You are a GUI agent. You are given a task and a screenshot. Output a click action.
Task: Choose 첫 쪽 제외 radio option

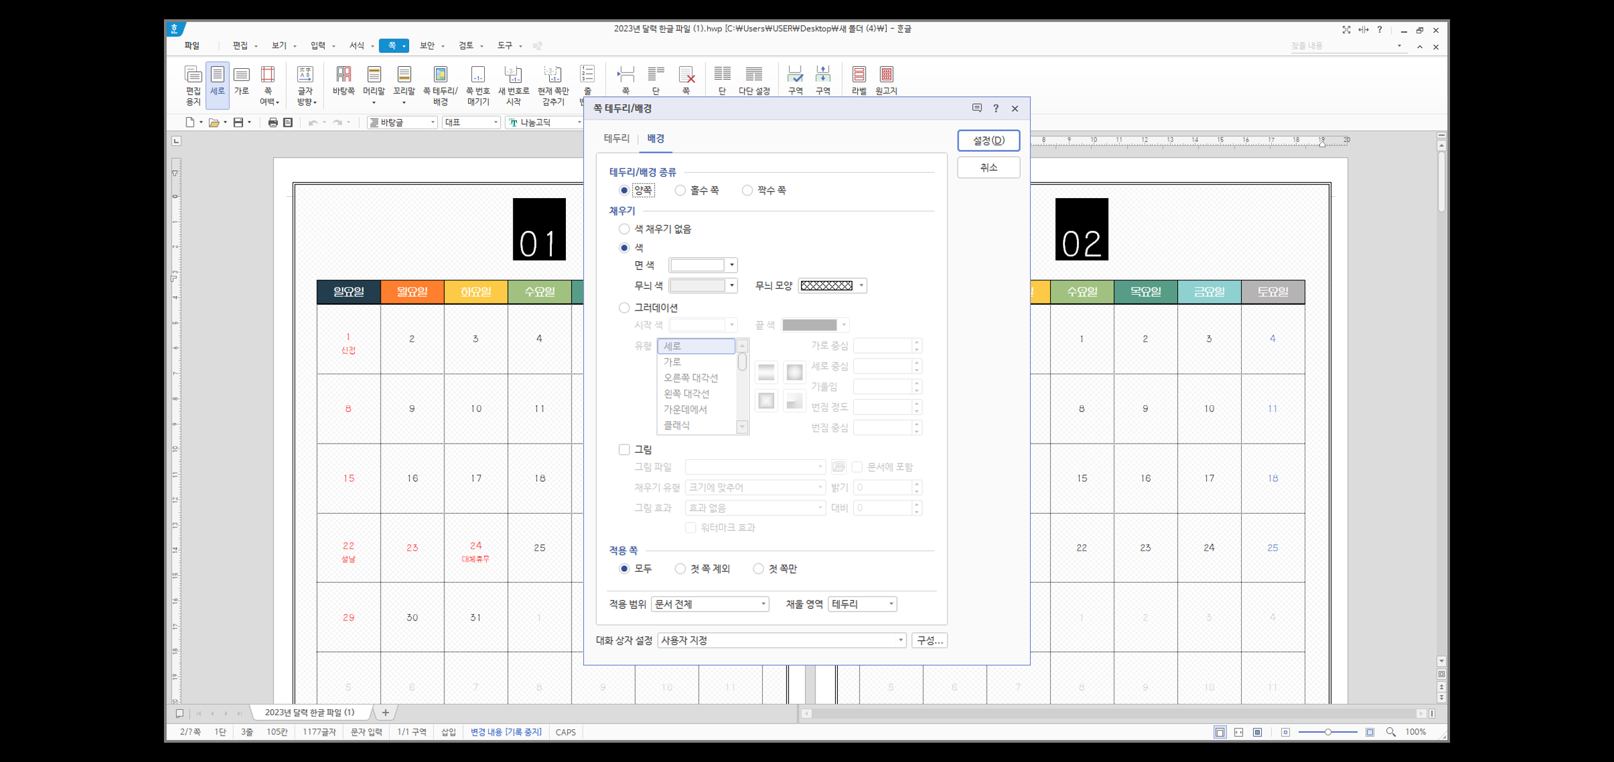coord(680,568)
